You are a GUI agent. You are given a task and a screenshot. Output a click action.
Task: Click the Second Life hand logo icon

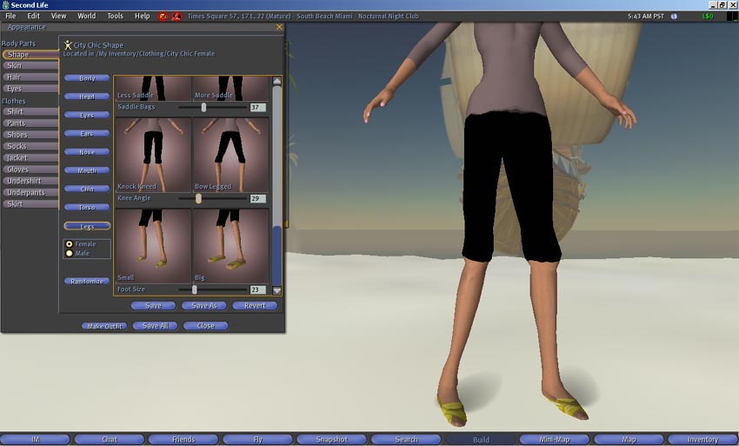click(x=5, y=5)
